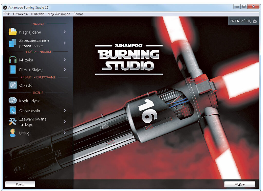Viewport: 263px width, 191px height.
Task: Open Usługi via the person icon
Action: (12, 133)
